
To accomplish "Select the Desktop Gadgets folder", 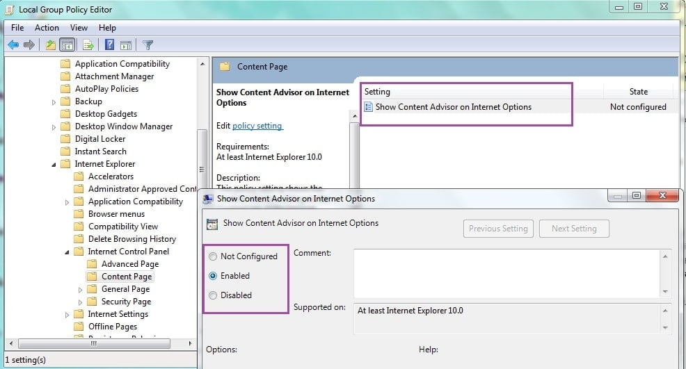I will point(106,114).
